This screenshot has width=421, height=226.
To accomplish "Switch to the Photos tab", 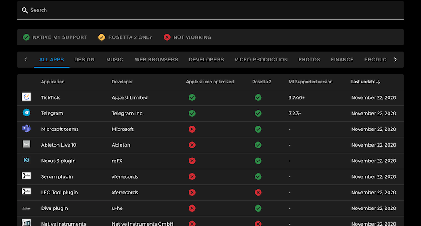I will coord(309,60).
